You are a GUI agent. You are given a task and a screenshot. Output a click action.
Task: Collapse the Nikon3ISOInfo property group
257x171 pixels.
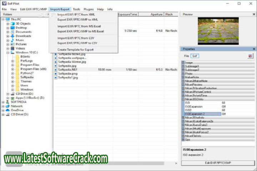(x=183, y=99)
